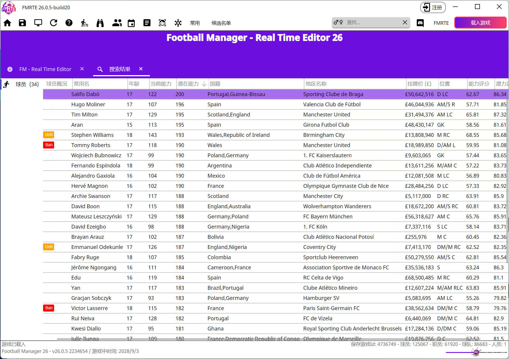Clear the search box with X

tap(405, 22)
